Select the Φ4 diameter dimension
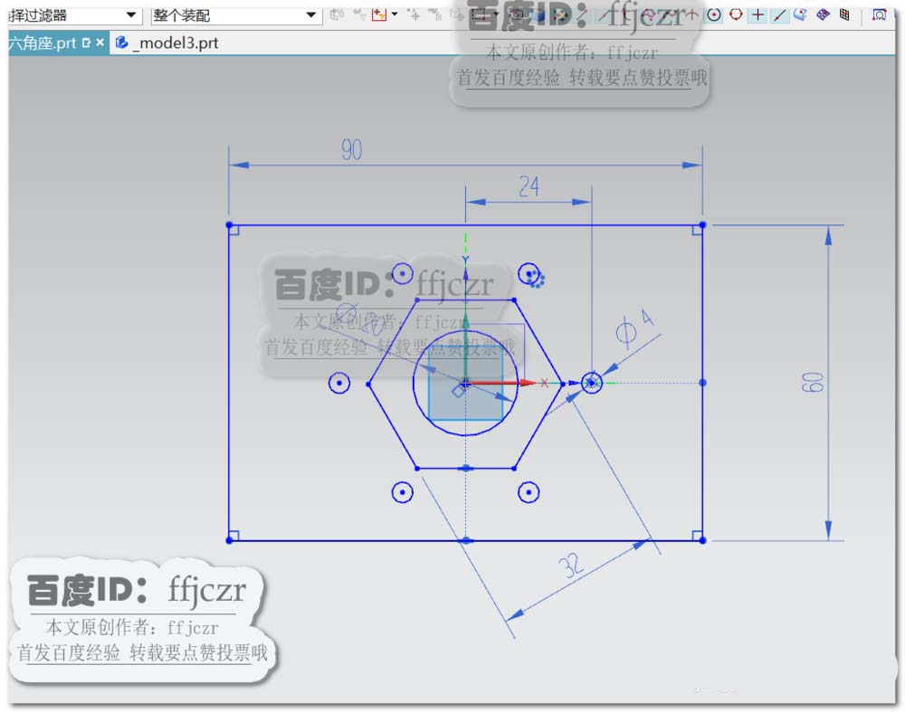This screenshot has height=713, width=905. click(634, 328)
